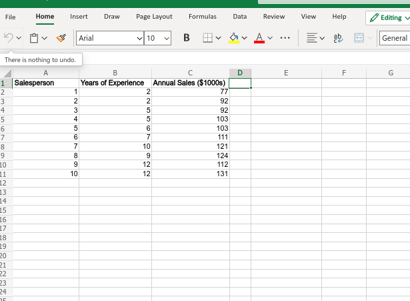
Task: Select the cell containing 112
Action: (191, 165)
